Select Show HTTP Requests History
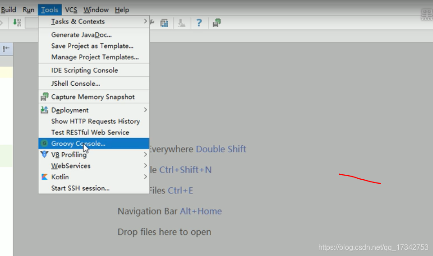 [94, 121]
